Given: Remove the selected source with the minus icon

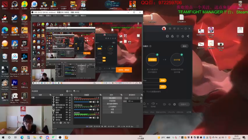Looking at the screenshot, I should 57,123.
